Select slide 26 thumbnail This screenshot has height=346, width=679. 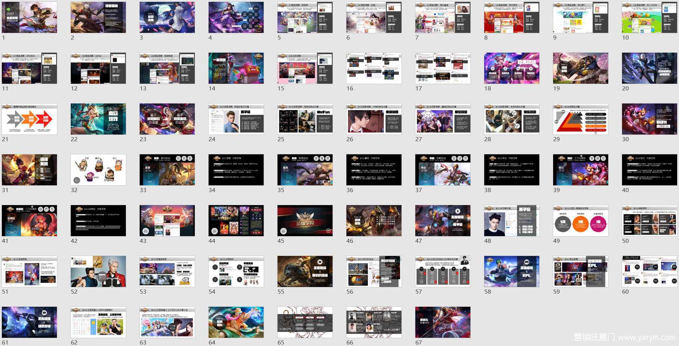click(374, 119)
